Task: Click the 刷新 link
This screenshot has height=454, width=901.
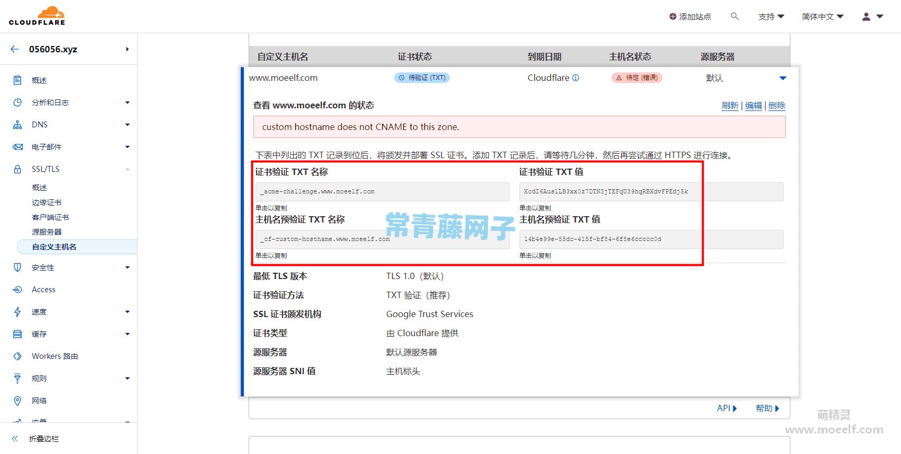Action: pos(730,106)
